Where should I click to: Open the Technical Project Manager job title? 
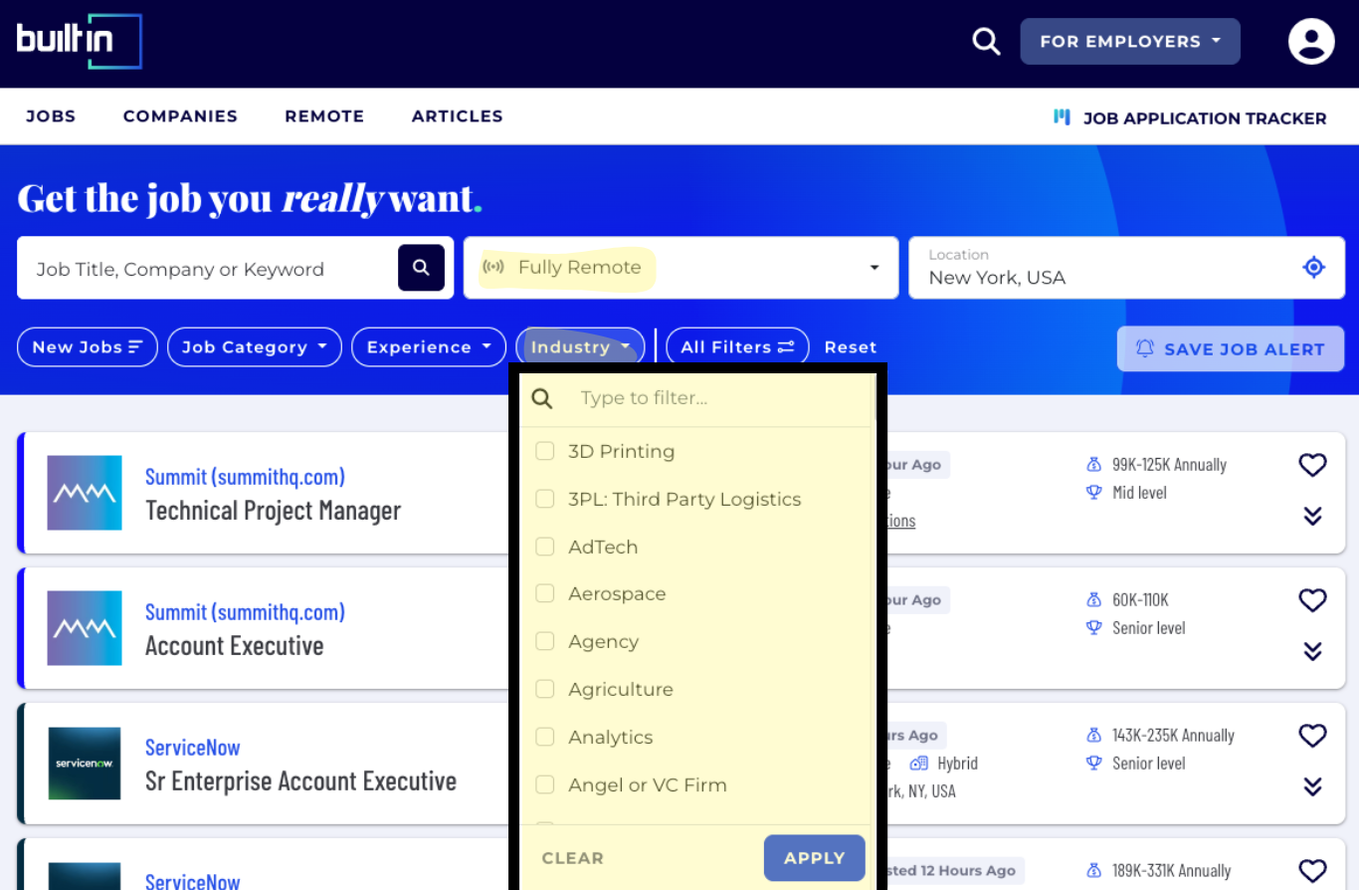coord(274,511)
